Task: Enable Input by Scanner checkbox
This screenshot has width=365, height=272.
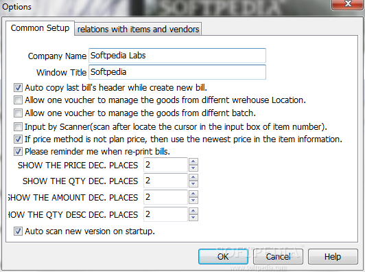Action: (x=18, y=127)
